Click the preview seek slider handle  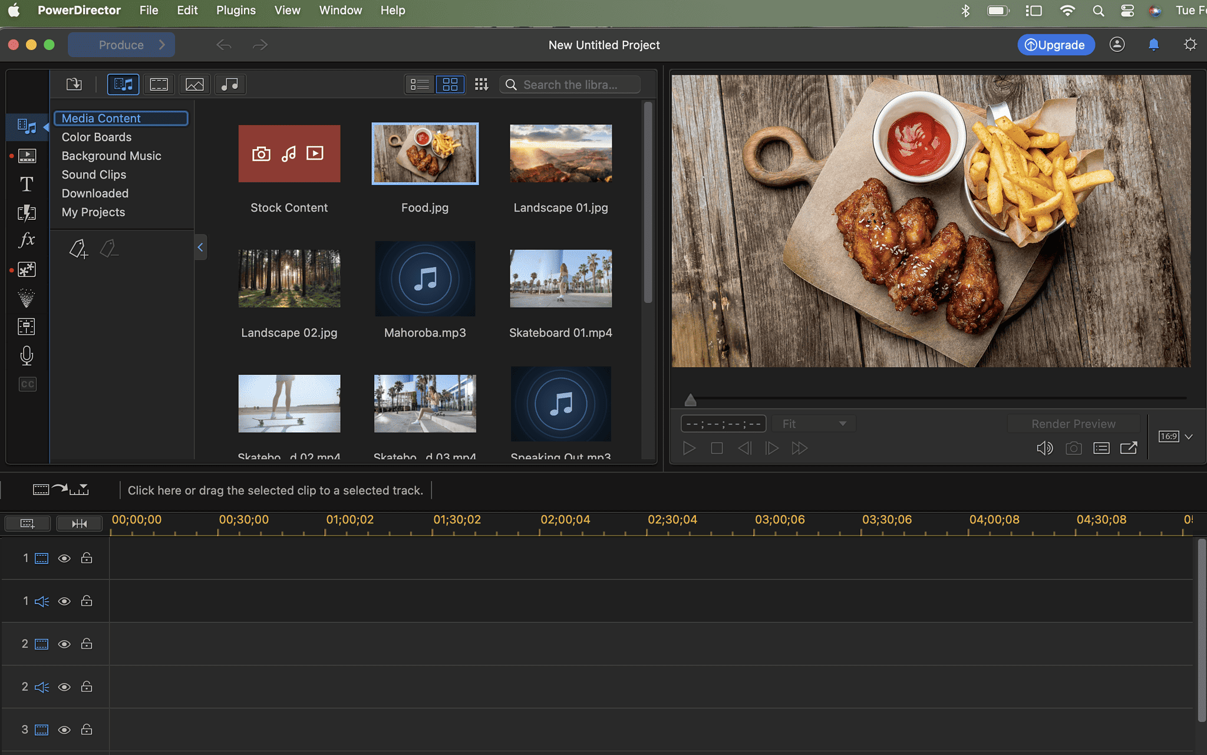pyautogui.click(x=690, y=400)
